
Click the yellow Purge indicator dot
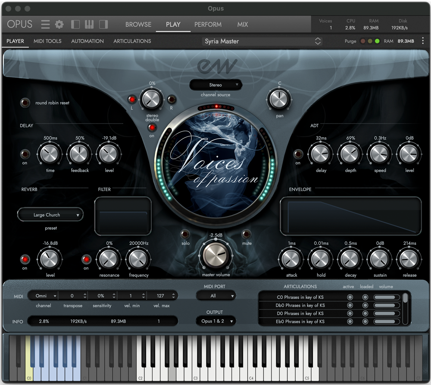coord(370,41)
